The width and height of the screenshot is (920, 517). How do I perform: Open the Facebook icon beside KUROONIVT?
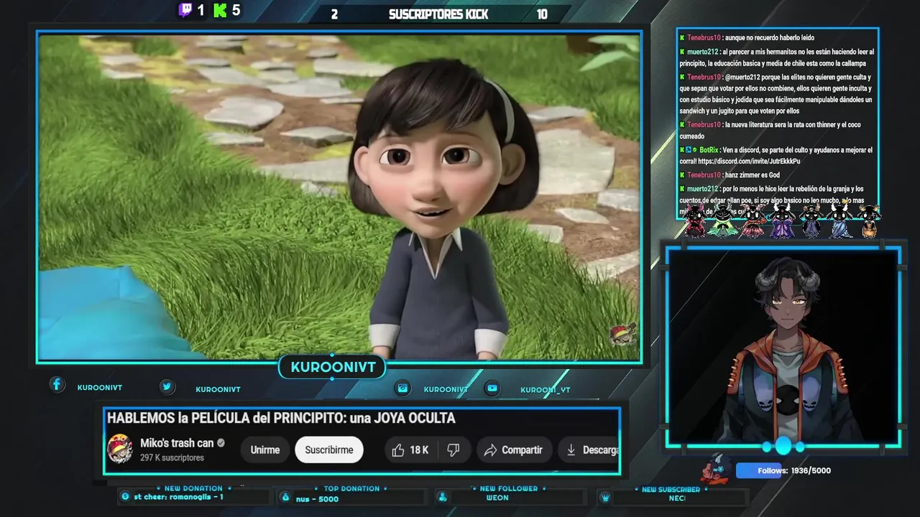pyautogui.click(x=57, y=384)
